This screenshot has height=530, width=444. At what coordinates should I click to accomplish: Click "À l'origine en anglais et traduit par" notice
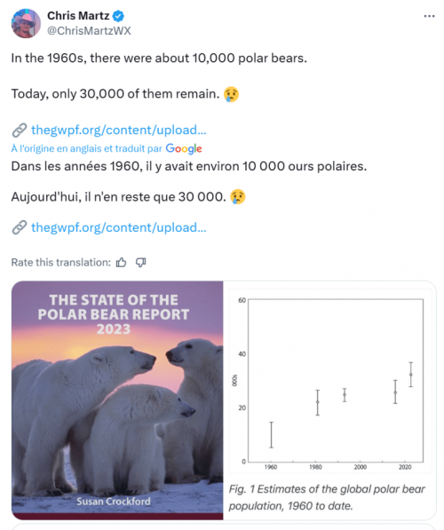tap(87, 148)
